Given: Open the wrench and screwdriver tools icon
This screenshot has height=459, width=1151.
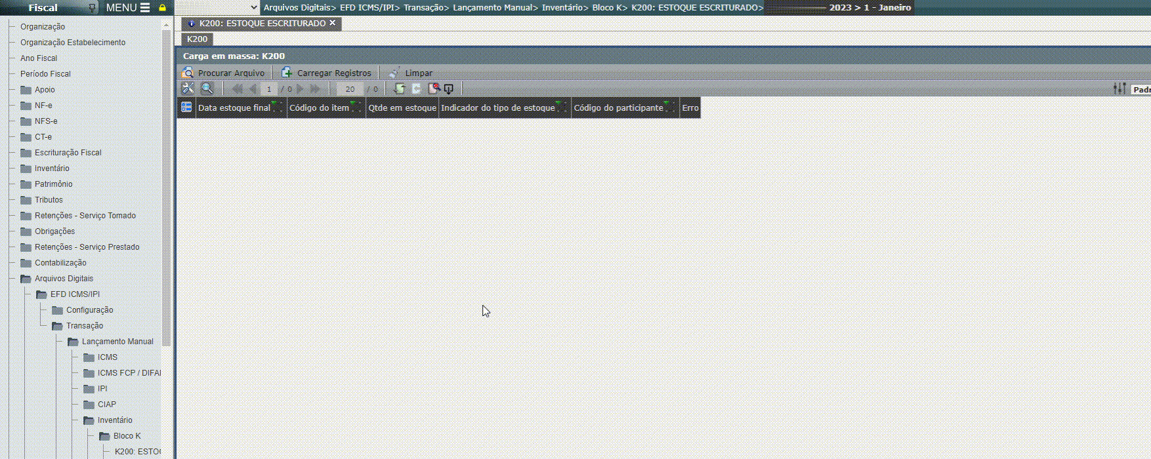Looking at the screenshot, I should click(188, 89).
